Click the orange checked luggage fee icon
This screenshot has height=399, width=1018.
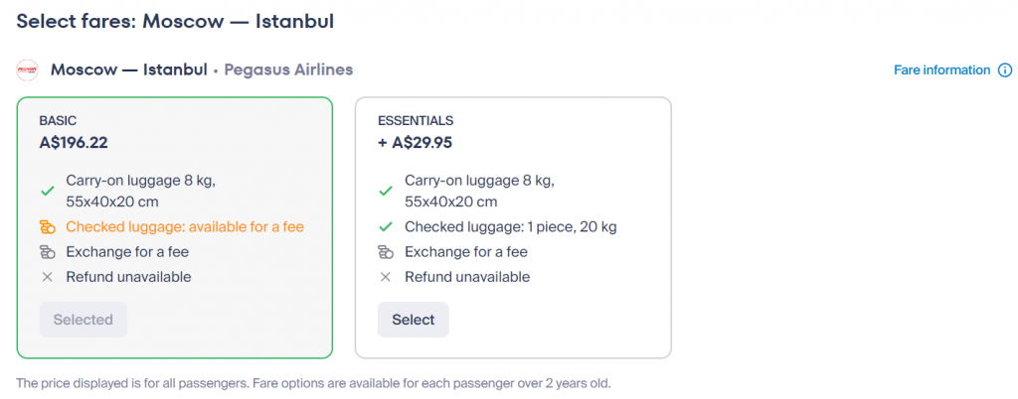pos(47,227)
